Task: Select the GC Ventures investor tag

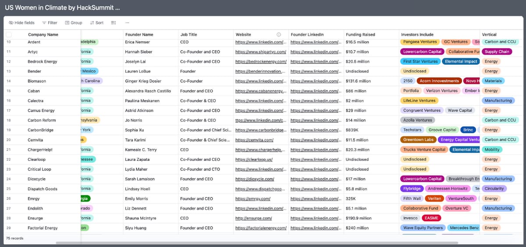Action: point(456,42)
